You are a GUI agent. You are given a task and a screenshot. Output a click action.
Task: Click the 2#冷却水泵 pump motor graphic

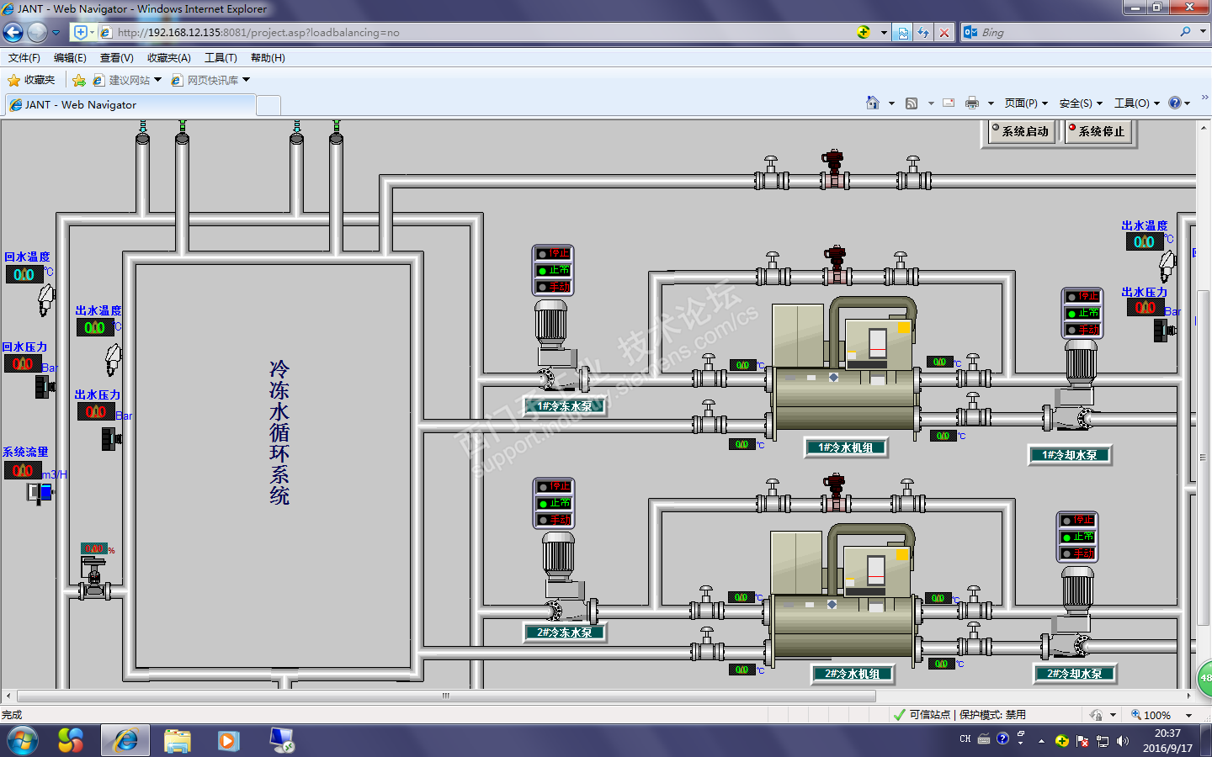[x=1076, y=590]
